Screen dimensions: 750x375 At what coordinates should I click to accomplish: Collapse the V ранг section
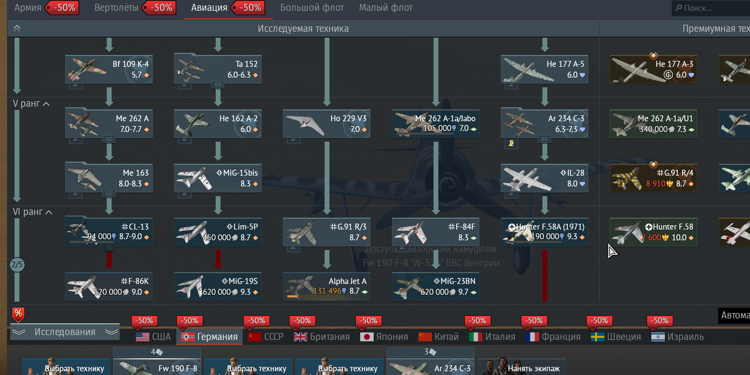tap(31, 103)
